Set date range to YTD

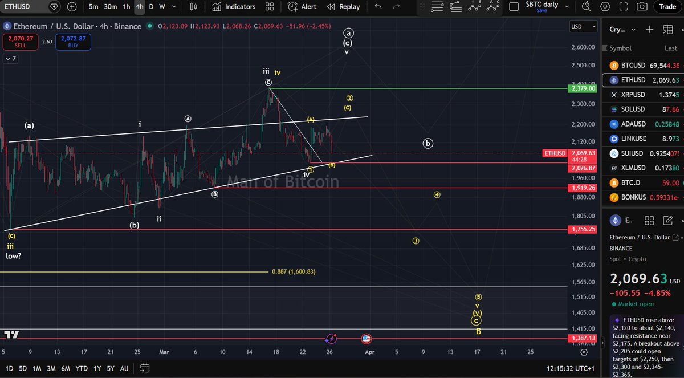click(x=82, y=368)
